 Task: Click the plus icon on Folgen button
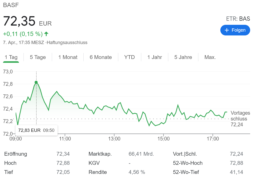tap(227, 30)
